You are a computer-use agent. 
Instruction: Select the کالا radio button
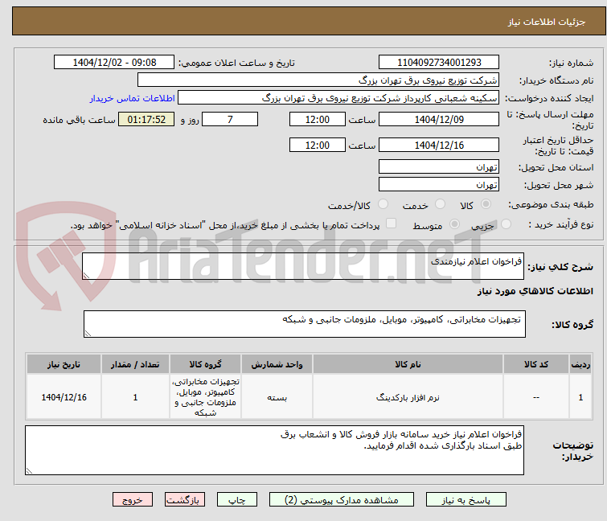tap(486, 203)
